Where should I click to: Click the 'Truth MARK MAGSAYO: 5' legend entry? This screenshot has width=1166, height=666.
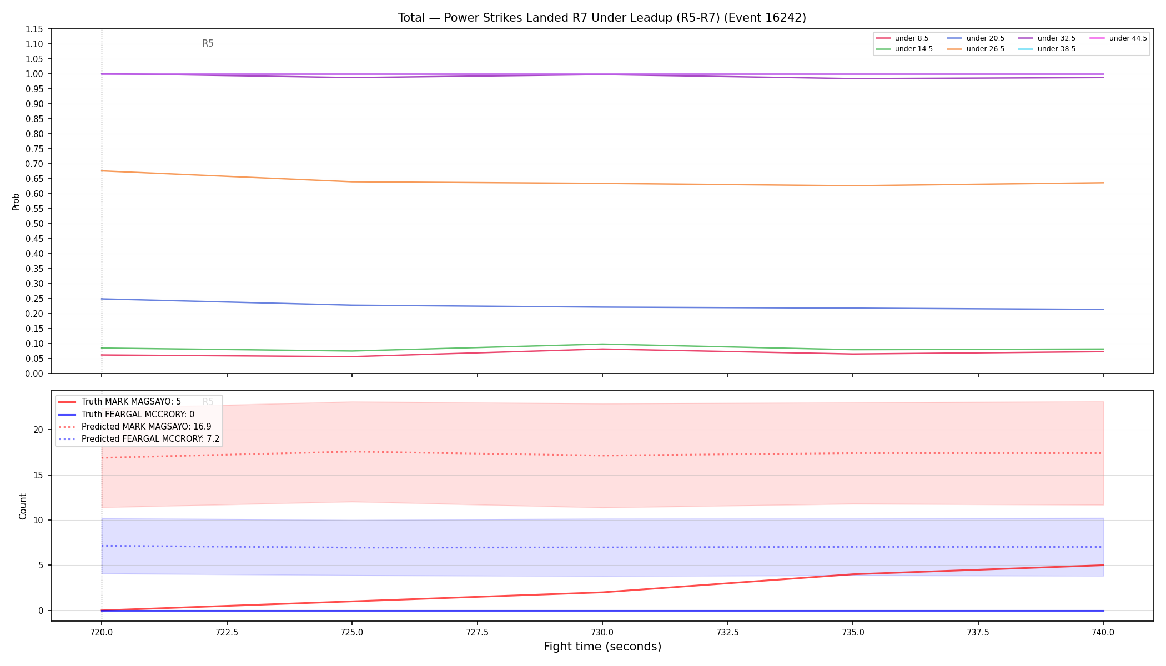click(x=119, y=402)
